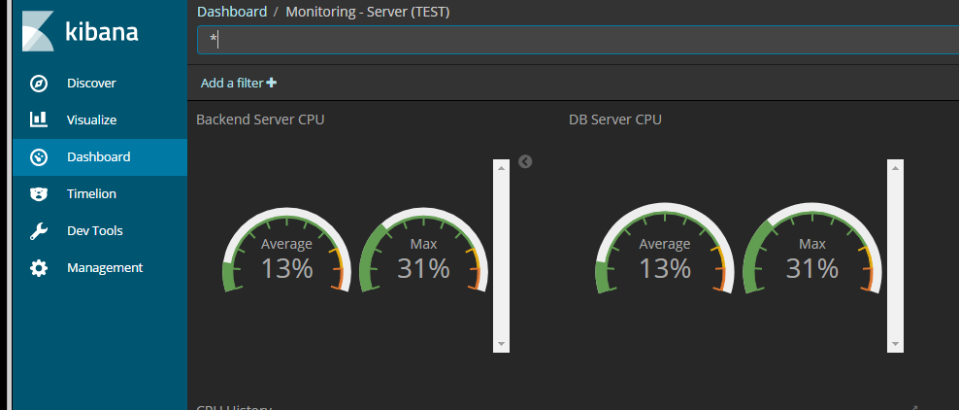Click the Visualize bar chart icon
Viewport: 959px width, 410px height.
coord(39,120)
